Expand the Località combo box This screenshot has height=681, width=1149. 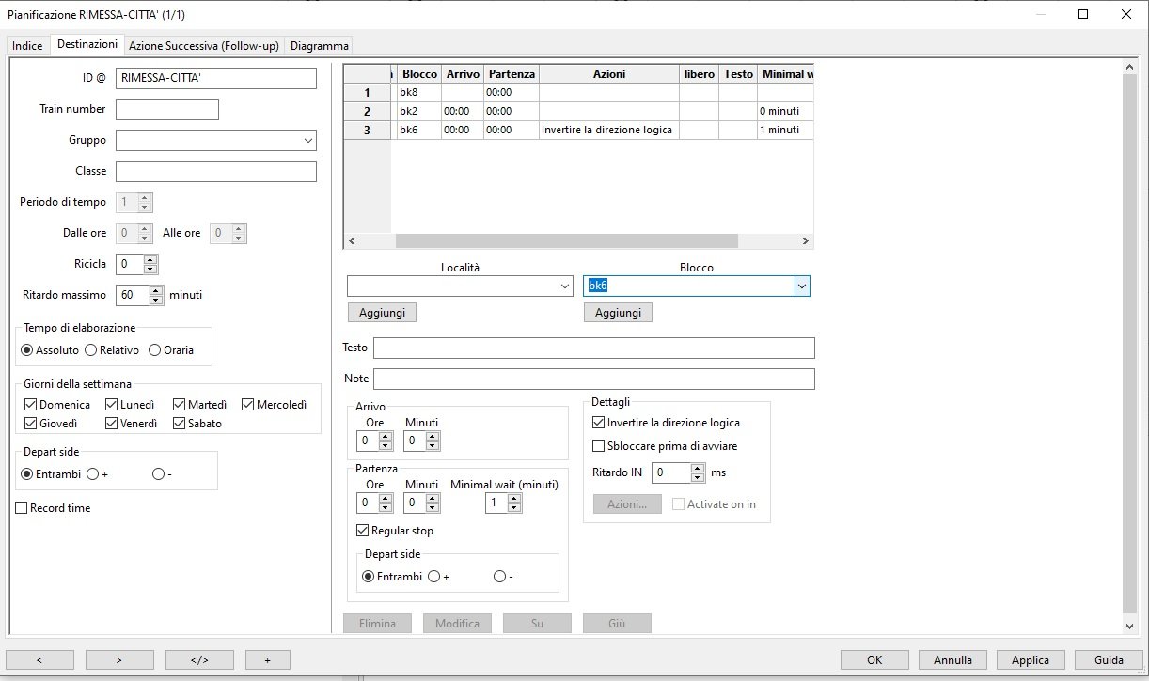564,286
